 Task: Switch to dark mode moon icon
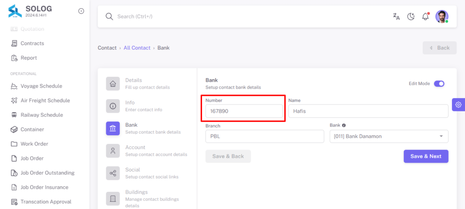coord(411,16)
